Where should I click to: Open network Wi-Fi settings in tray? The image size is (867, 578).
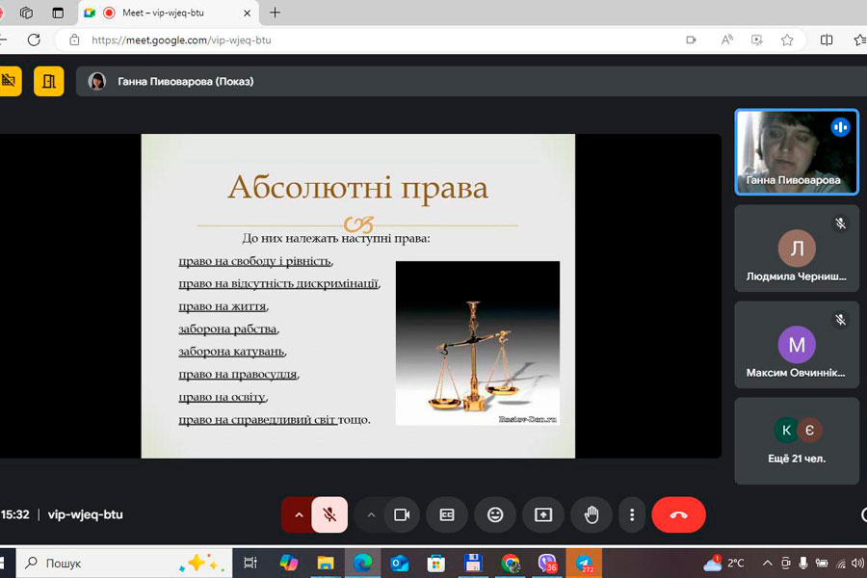840,564
